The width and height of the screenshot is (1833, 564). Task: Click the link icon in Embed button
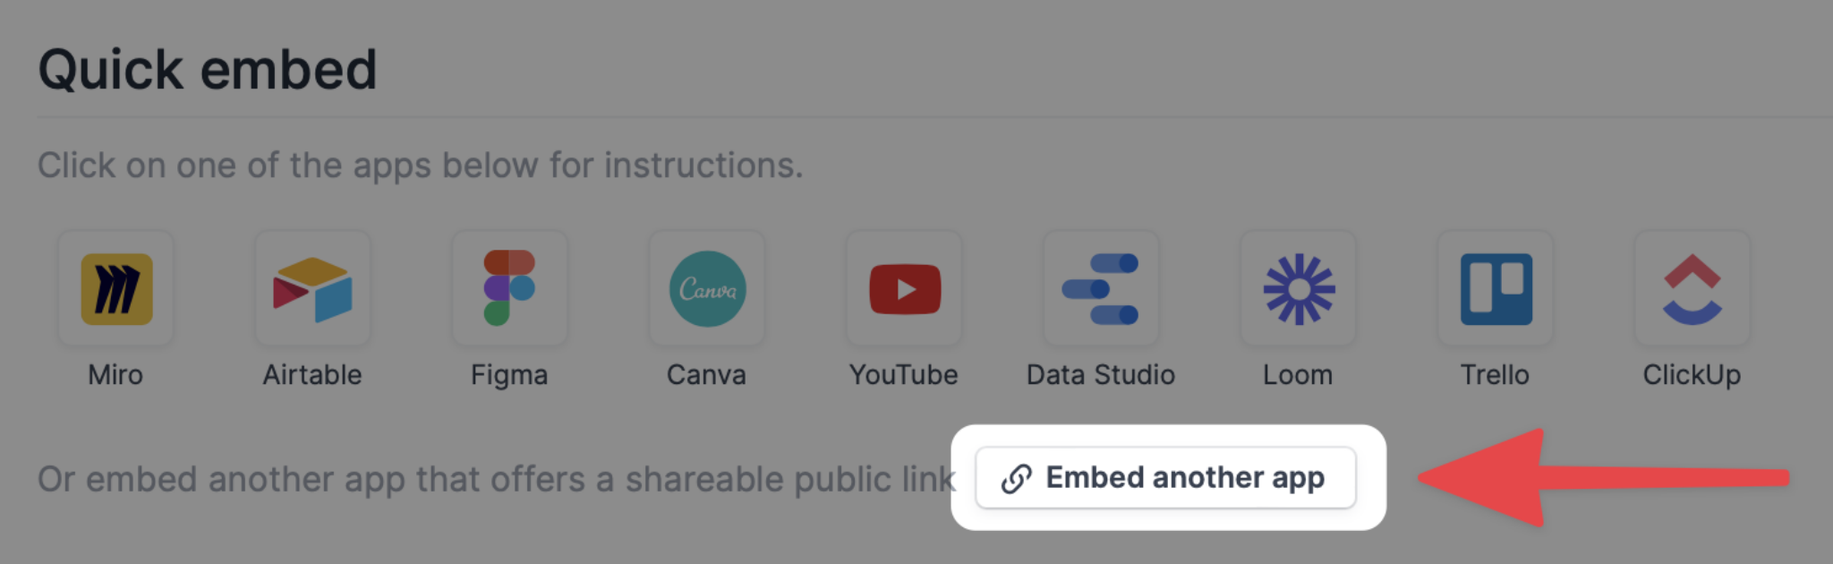pos(1016,479)
